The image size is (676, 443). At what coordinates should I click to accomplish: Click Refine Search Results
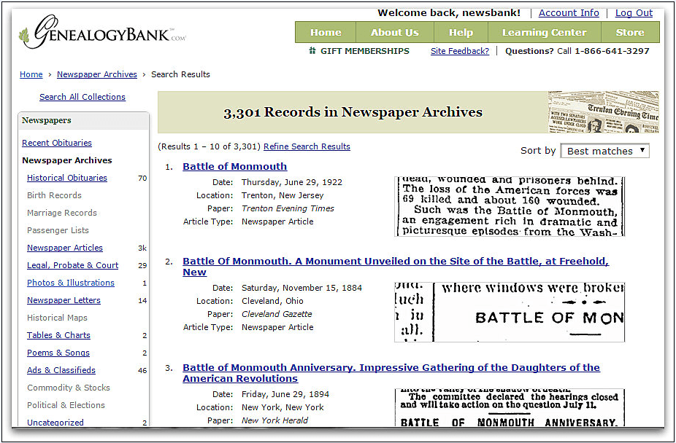click(x=307, y=146)
